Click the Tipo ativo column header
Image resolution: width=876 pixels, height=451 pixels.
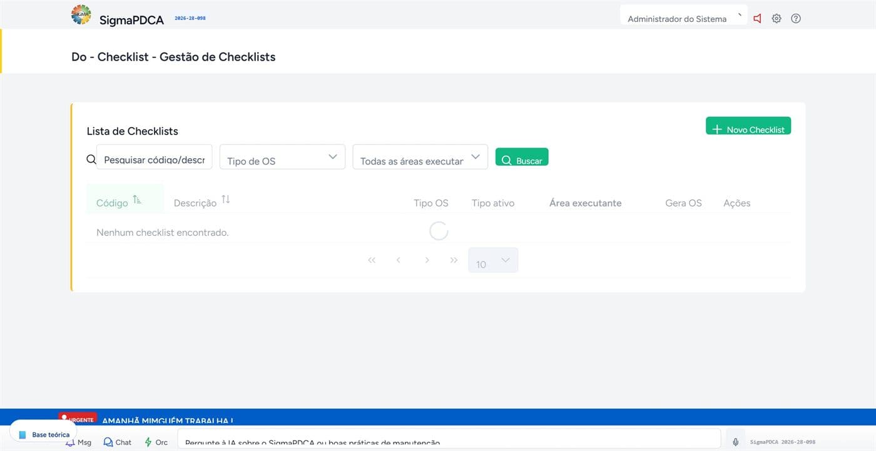pos(493,203)
